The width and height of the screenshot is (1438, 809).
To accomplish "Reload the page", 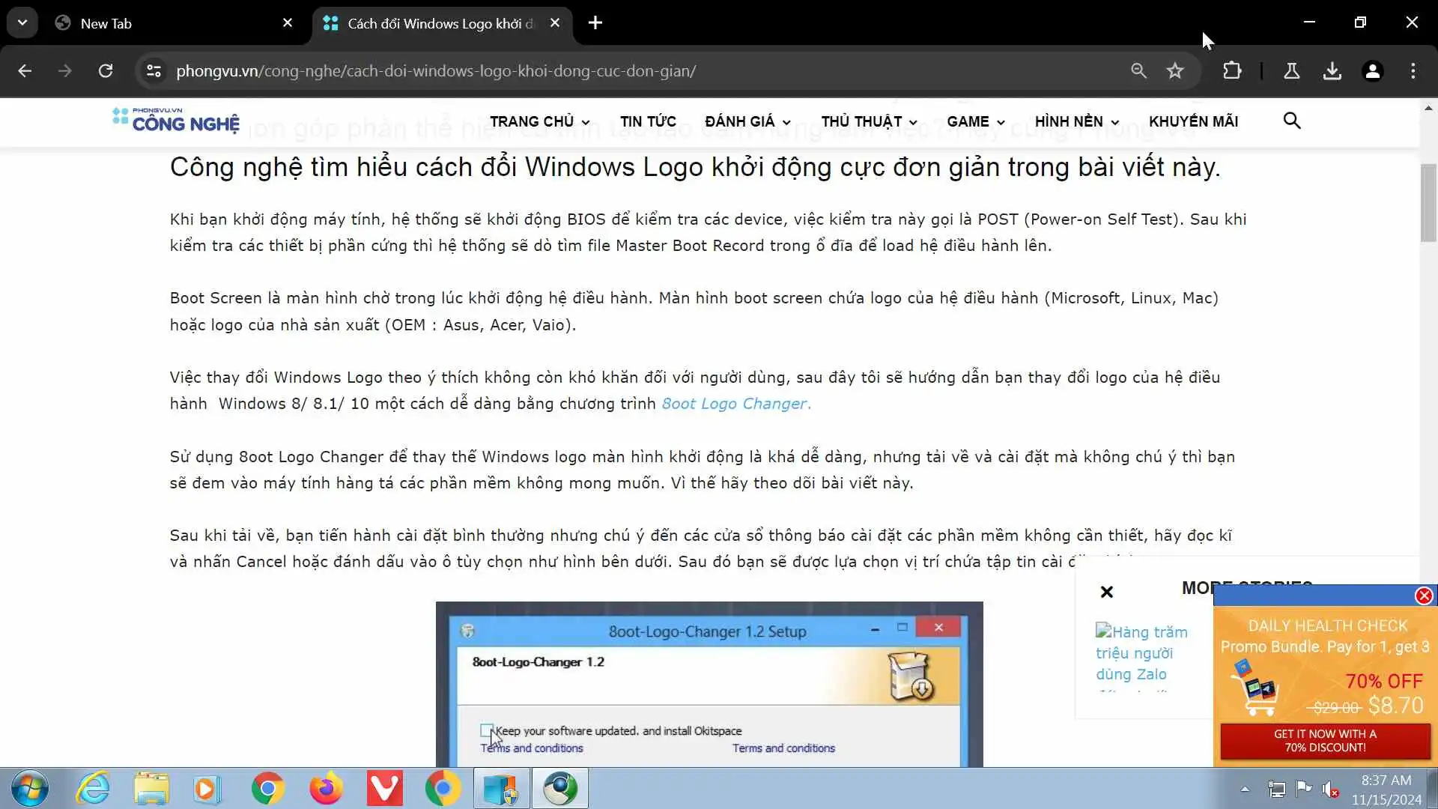I will pos(106,70).
